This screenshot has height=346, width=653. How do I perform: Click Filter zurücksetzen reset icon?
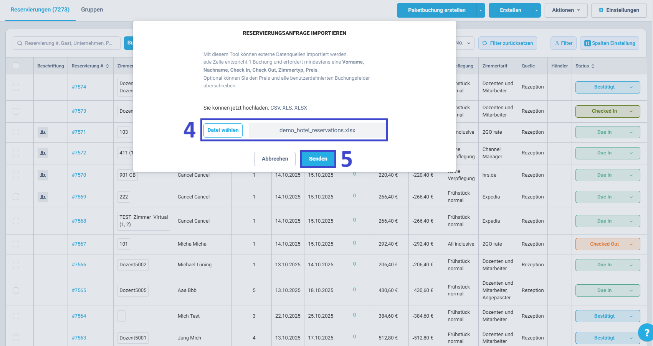[485, 43]
